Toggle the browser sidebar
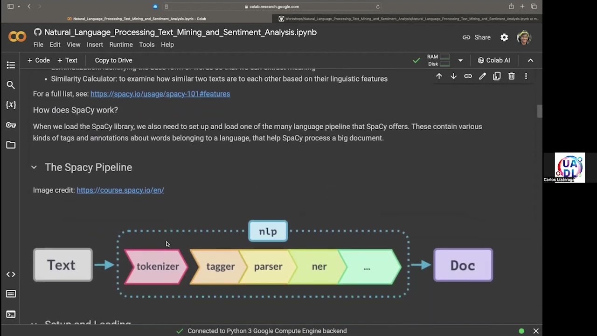The image size is (597, 336). click(10, 7)
